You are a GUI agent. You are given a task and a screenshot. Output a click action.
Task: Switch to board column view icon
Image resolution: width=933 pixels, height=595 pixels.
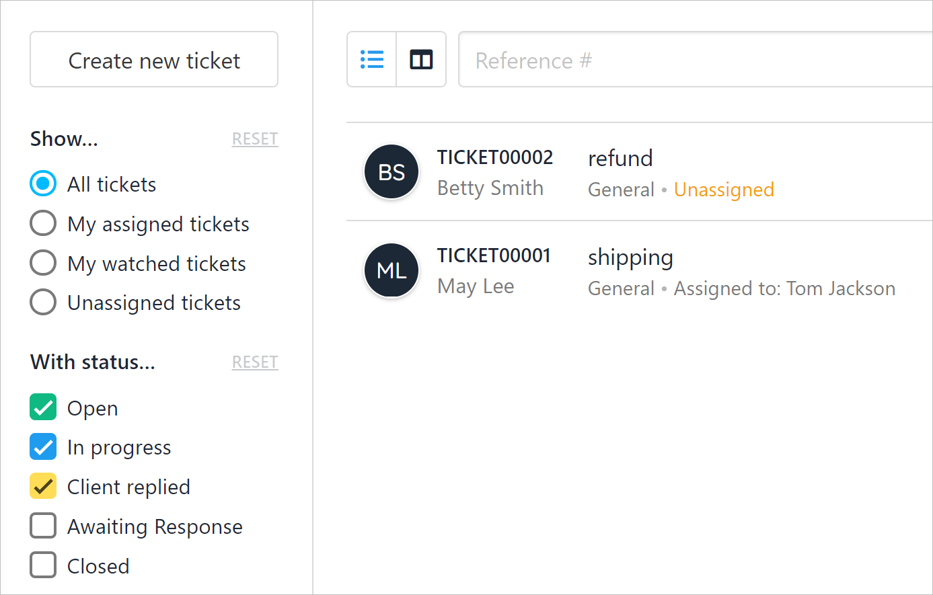pos(421,60)
